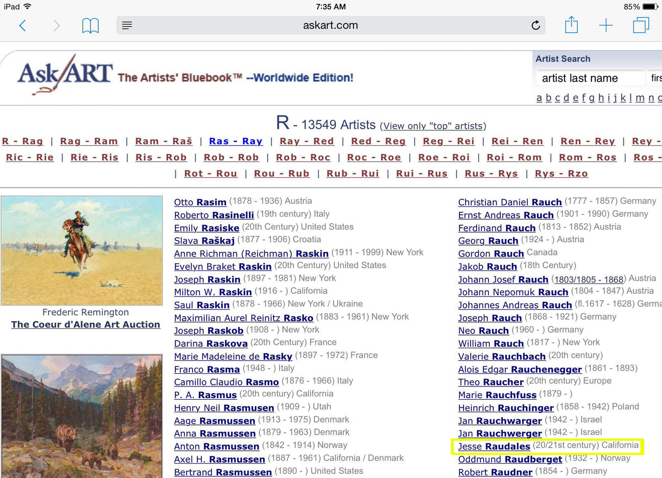Viewport: 662px width, 478px height.
Task: Select artist Christian Daniel Rauch
Action: tap(510, 202)
